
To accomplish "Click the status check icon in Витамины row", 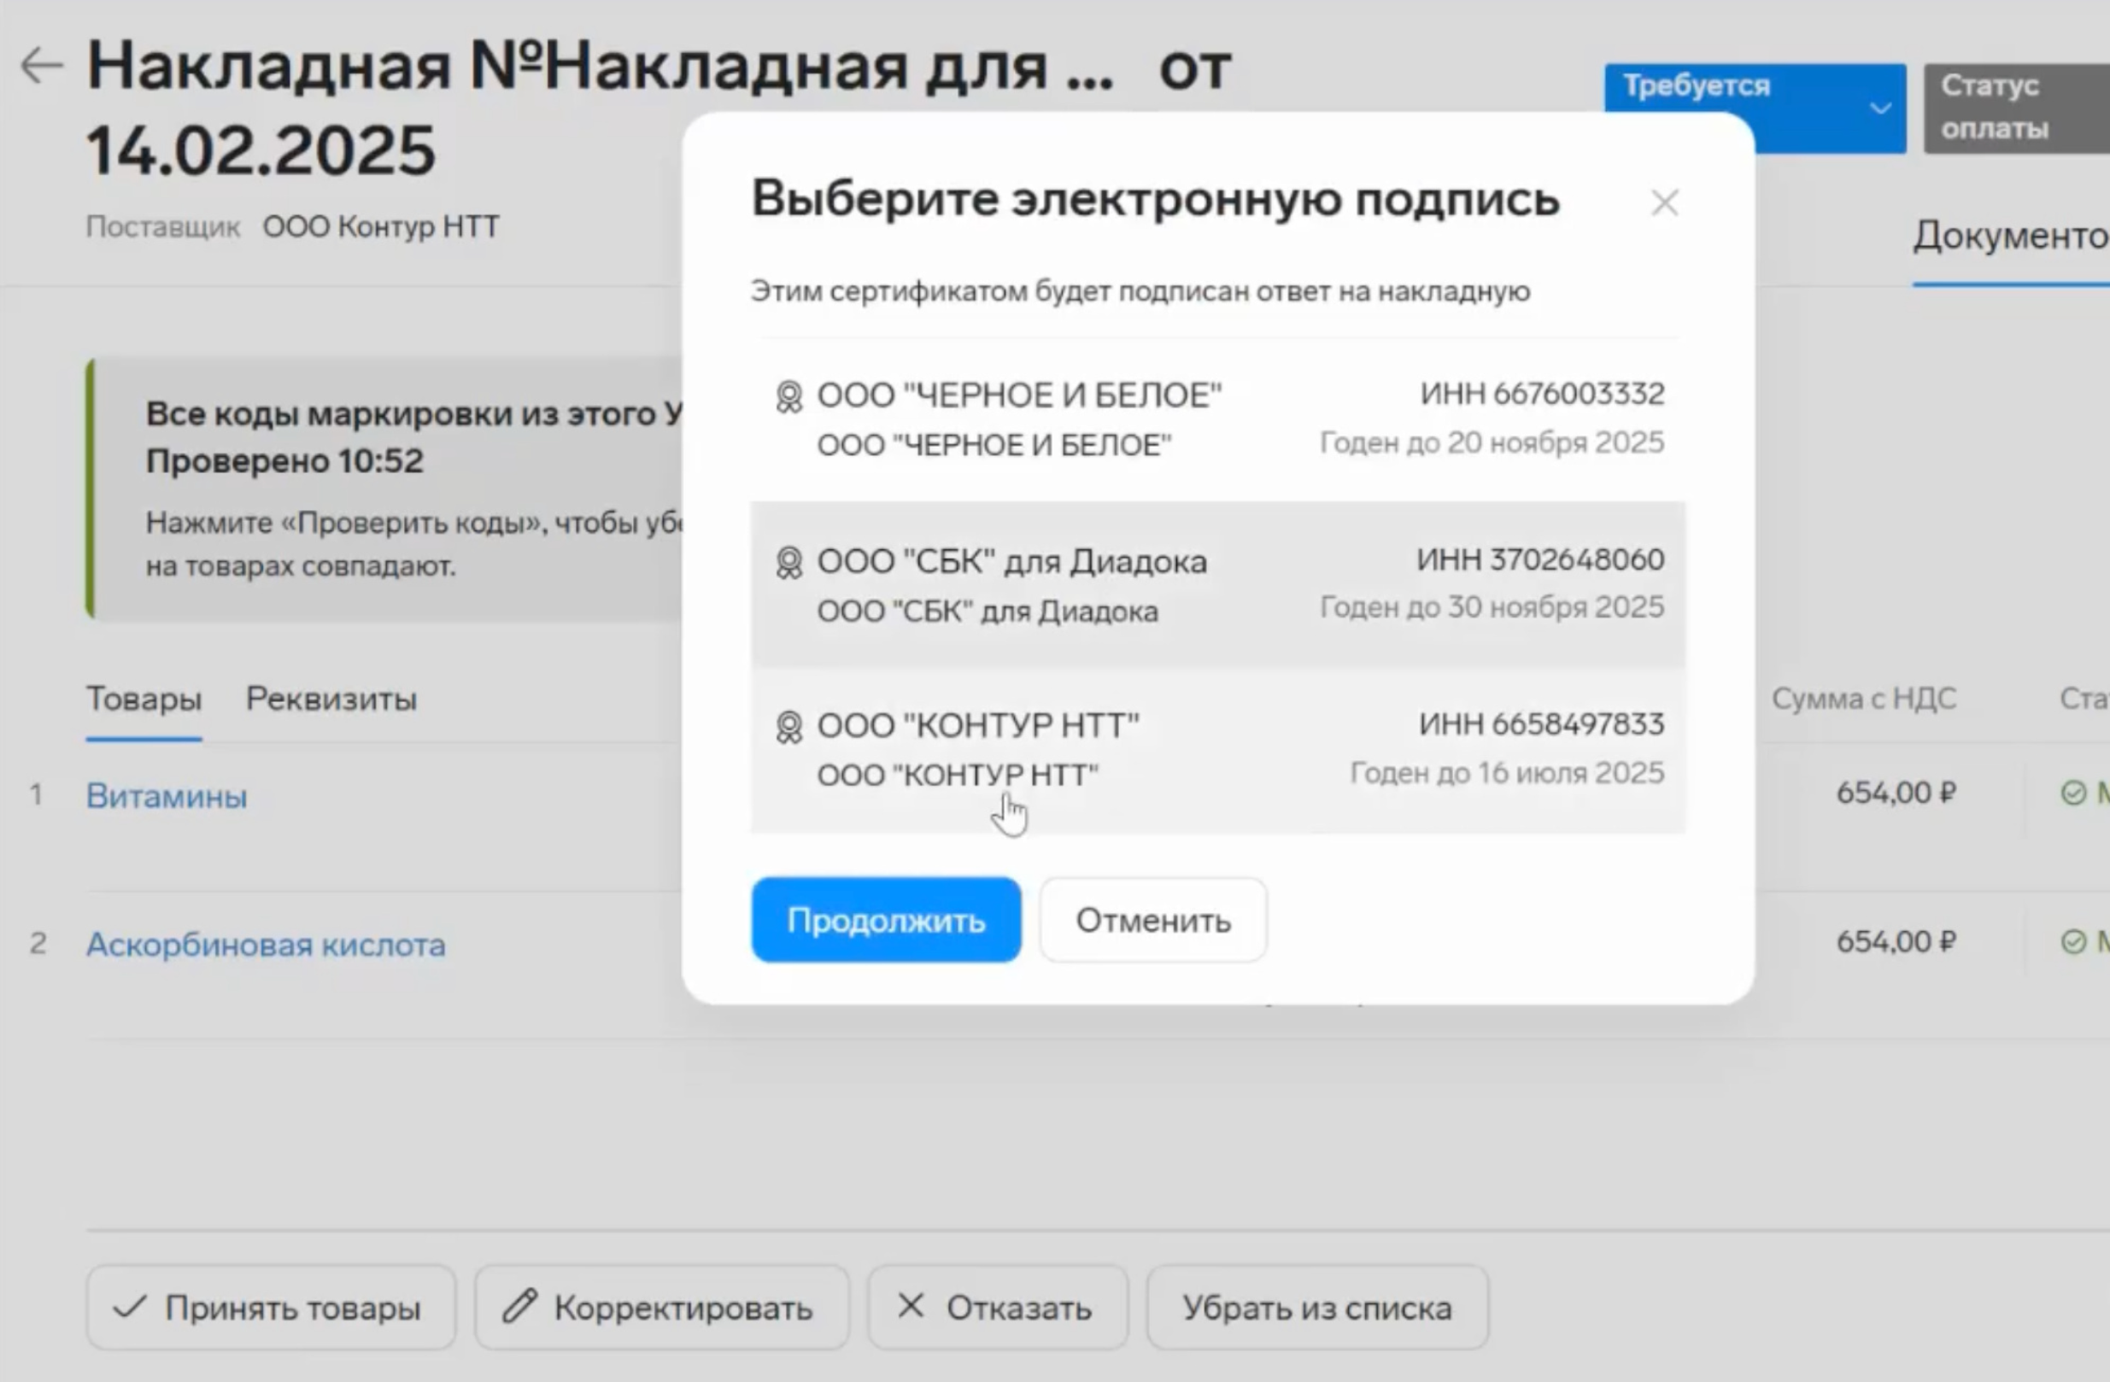I will [x=2072, y=793].
